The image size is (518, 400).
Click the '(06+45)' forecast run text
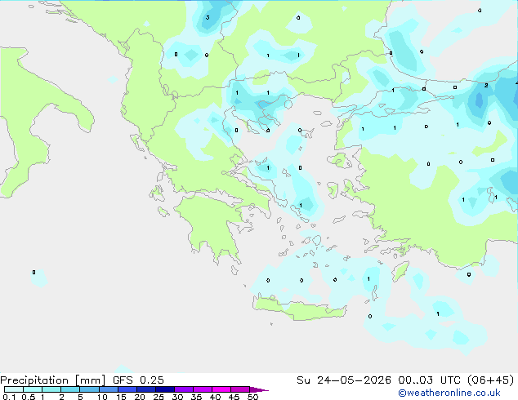point(491,380)
